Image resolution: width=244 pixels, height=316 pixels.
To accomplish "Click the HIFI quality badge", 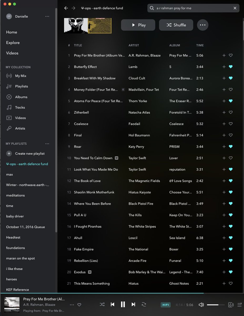I will (166, 305).
